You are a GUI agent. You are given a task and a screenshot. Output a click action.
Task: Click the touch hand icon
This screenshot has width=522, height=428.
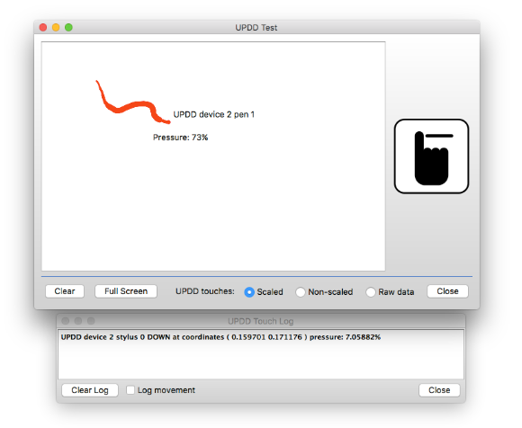click(x=431, y=156)
